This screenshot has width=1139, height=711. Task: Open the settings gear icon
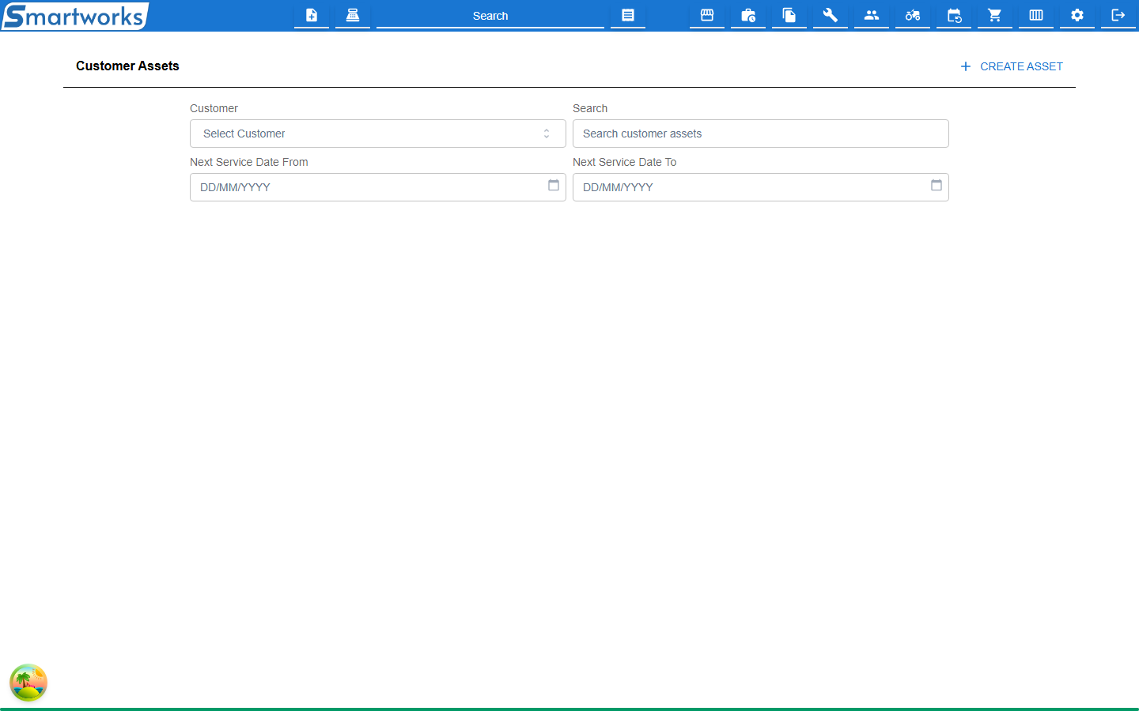pos(1077,15)
